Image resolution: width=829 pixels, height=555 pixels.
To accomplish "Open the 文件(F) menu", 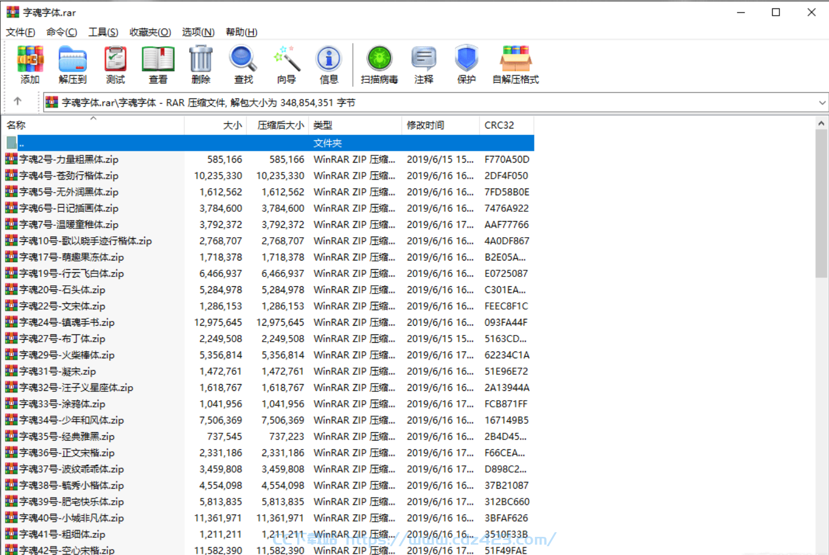I will coord(21,32).
